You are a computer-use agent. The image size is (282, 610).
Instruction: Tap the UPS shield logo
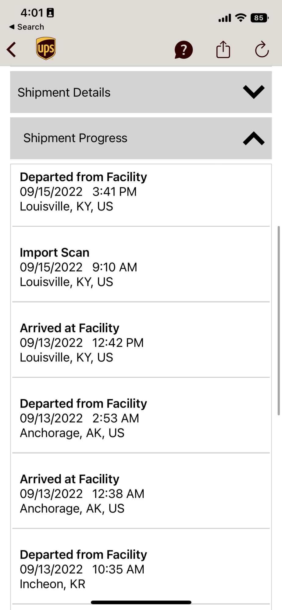click(x=46, y=48)
